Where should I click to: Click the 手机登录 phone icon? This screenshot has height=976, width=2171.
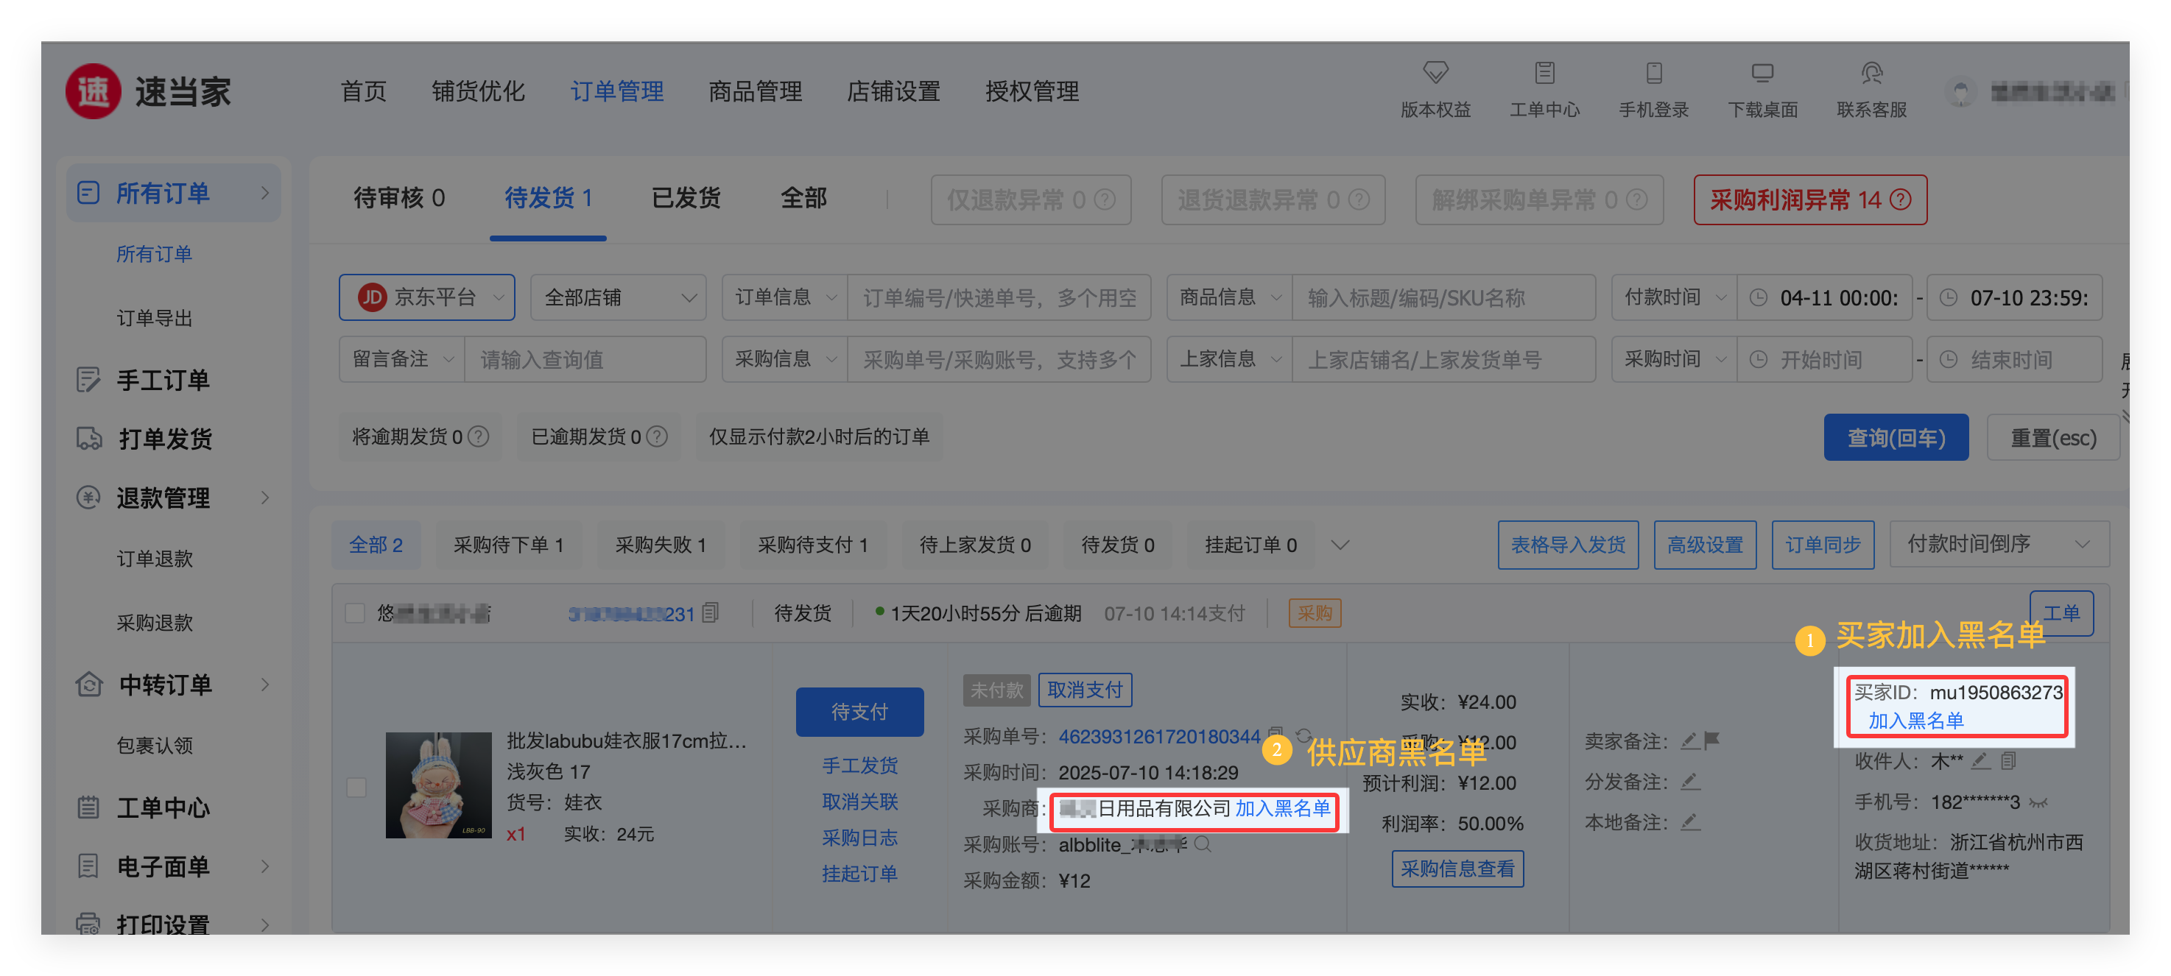click(x=1653, y=72)
